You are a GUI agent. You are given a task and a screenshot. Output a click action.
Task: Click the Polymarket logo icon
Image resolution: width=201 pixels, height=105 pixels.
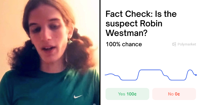[174, 44]
